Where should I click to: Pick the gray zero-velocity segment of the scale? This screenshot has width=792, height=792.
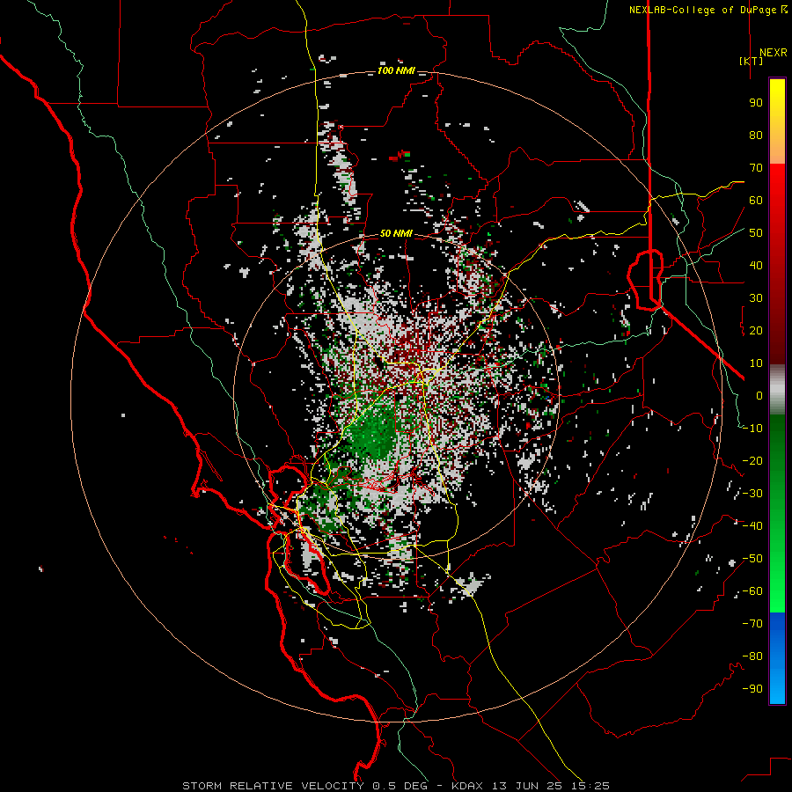777,390
